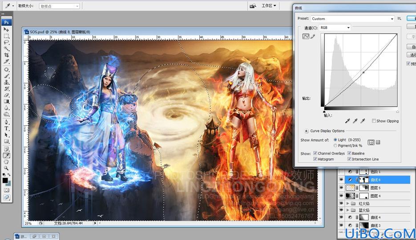Select the Clone Stamp tool
416x240 pixels.
coord(6,82)
